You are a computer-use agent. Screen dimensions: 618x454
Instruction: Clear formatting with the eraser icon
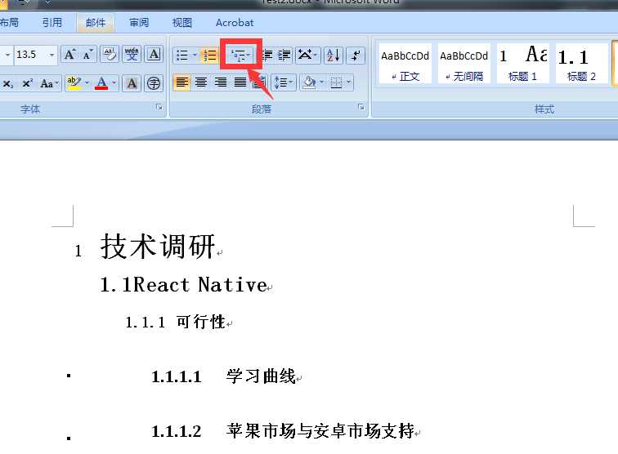coord(110,55)
